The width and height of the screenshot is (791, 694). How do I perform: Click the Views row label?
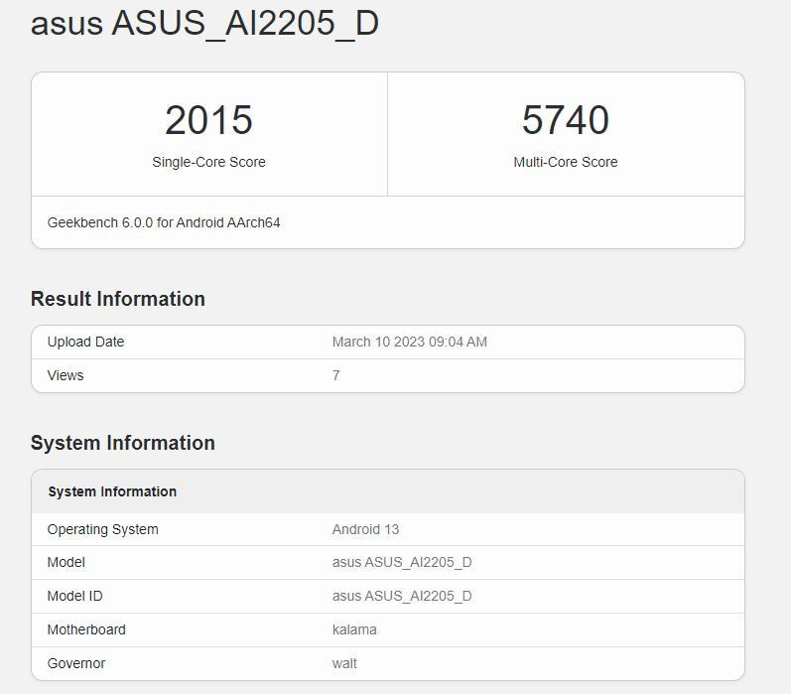(66, 375)
